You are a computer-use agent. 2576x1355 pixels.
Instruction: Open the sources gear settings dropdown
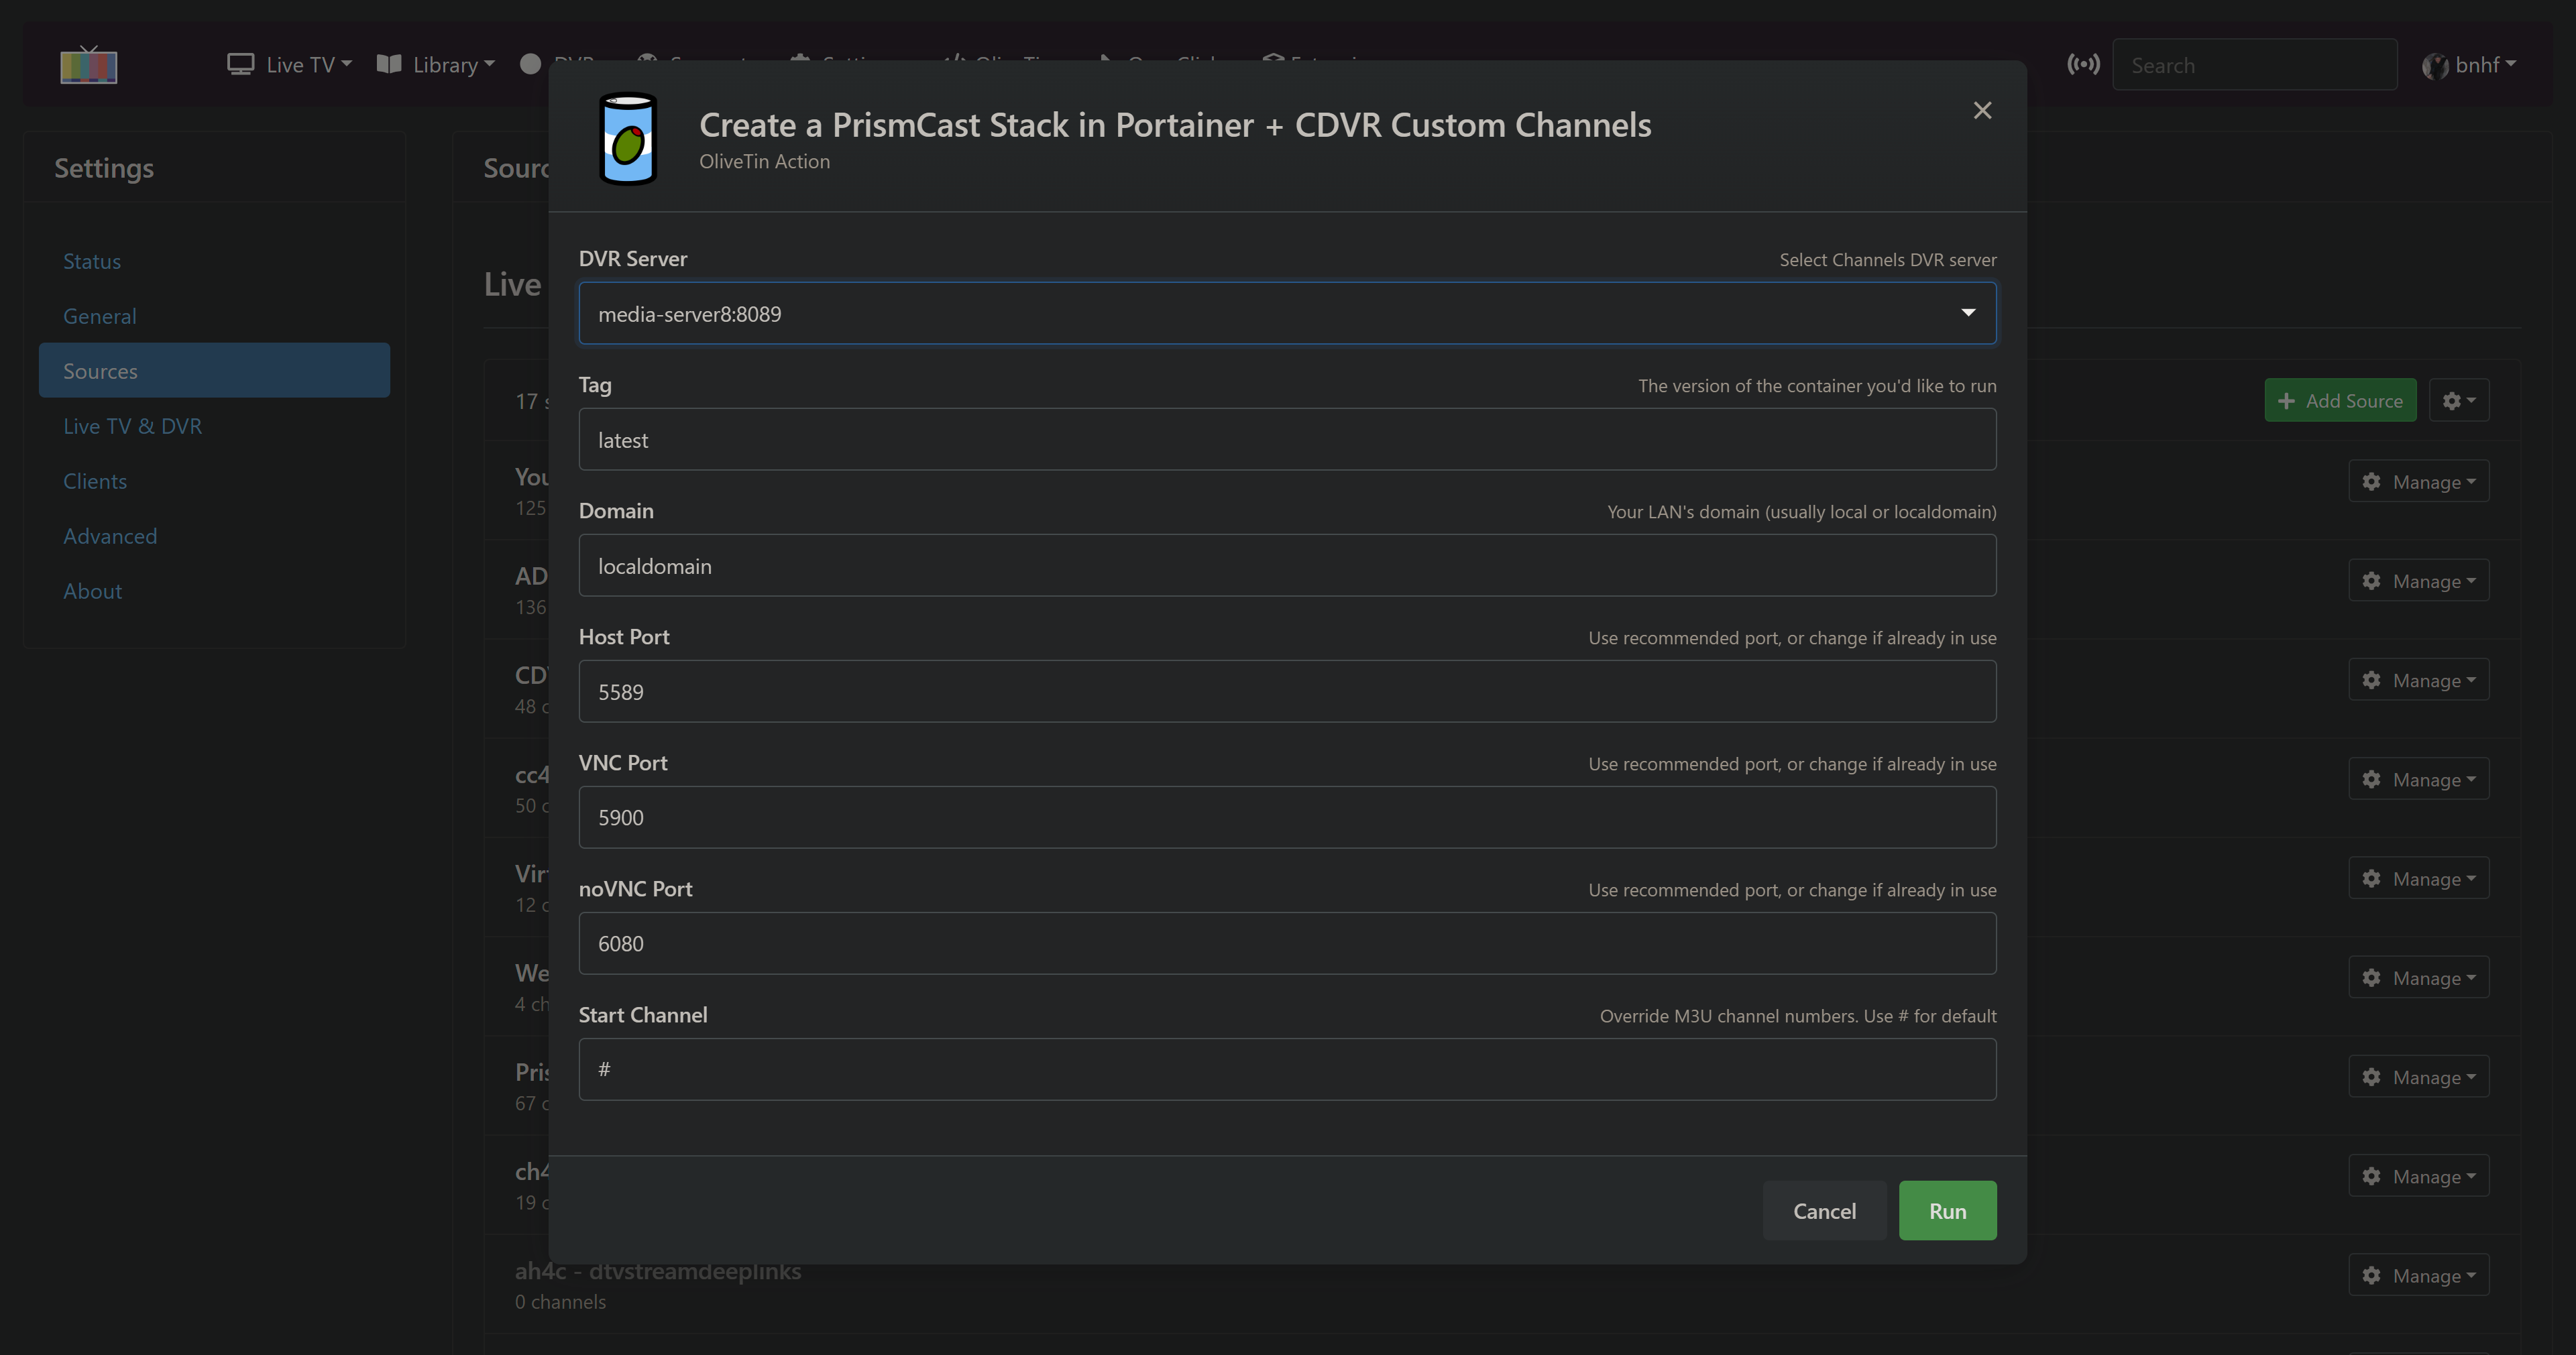(2459, 401)
